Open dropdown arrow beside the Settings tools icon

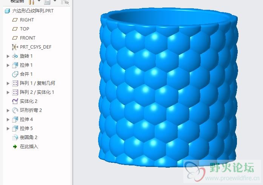tap(39, 1)
